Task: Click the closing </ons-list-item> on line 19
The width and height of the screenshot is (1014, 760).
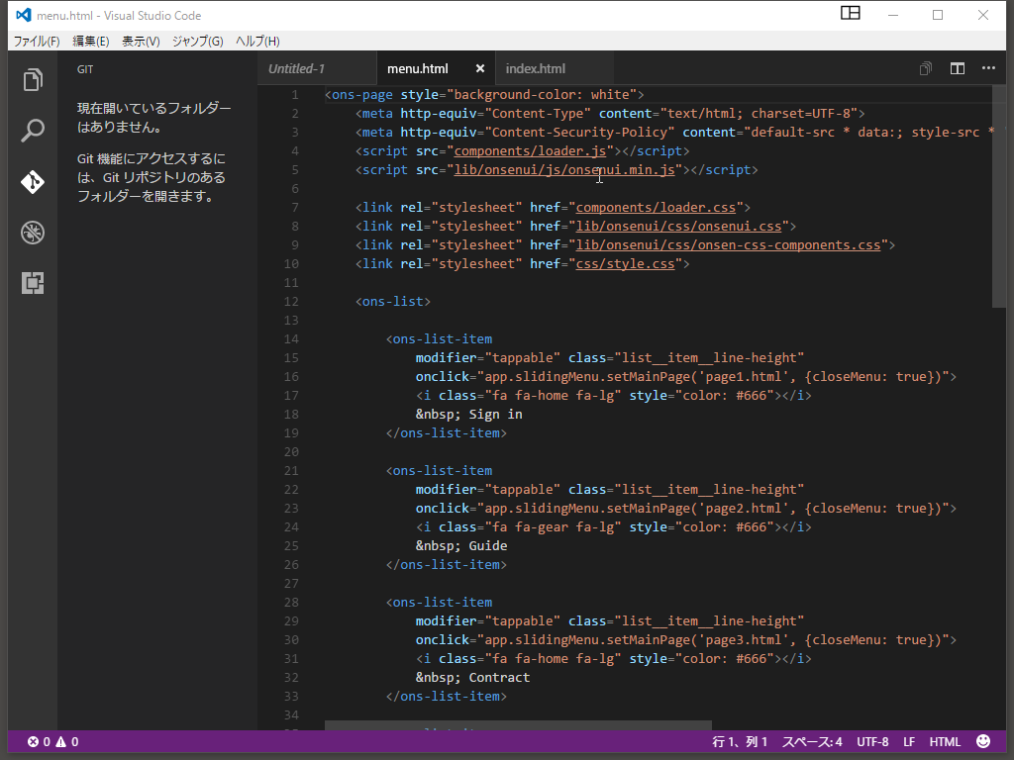Action: [x=447, y=433]
